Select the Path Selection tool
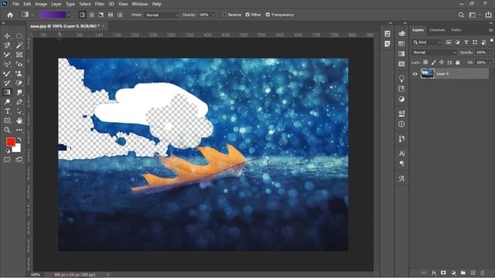495x278 pixels. click(19, 111)
